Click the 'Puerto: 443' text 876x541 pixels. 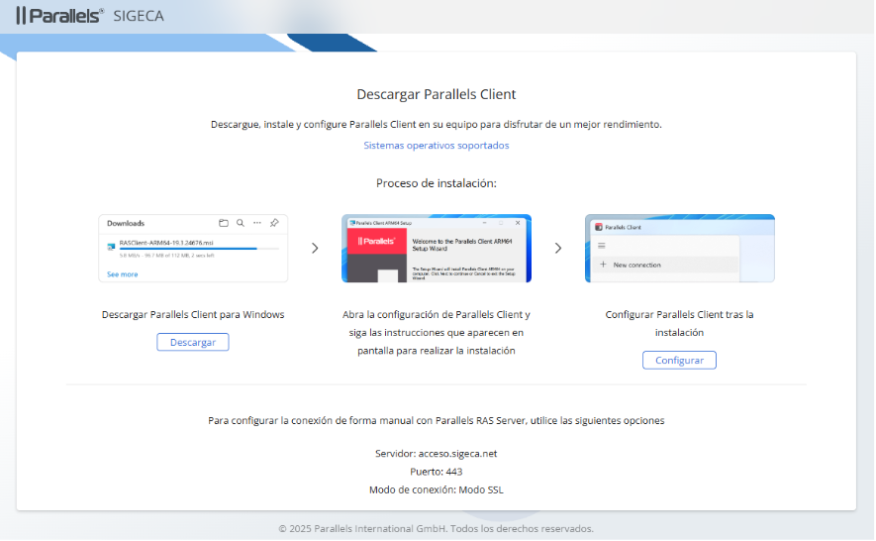click(x=437, y=471)
